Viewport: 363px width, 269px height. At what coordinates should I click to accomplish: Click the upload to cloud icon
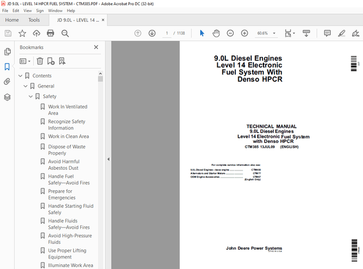pyautogui.click(x=36, y=33)
